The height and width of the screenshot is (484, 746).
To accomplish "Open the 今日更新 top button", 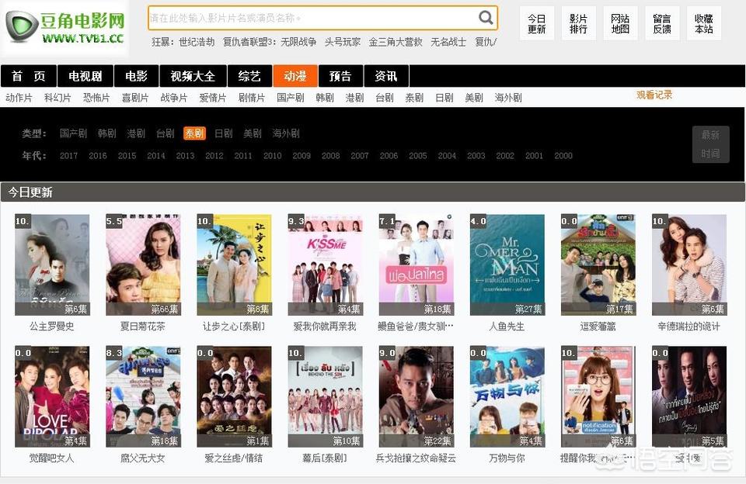I will click(x=536, y=23).
